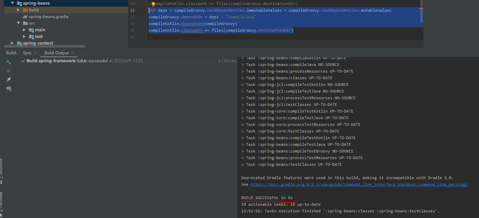This screenshot has width=479, height=218.
Task: Collapse the src folder node
Action: click(18, 23)
